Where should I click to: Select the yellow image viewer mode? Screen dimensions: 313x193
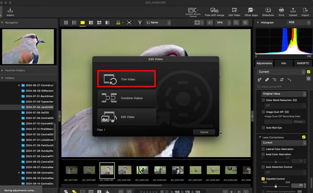point(82,22)
